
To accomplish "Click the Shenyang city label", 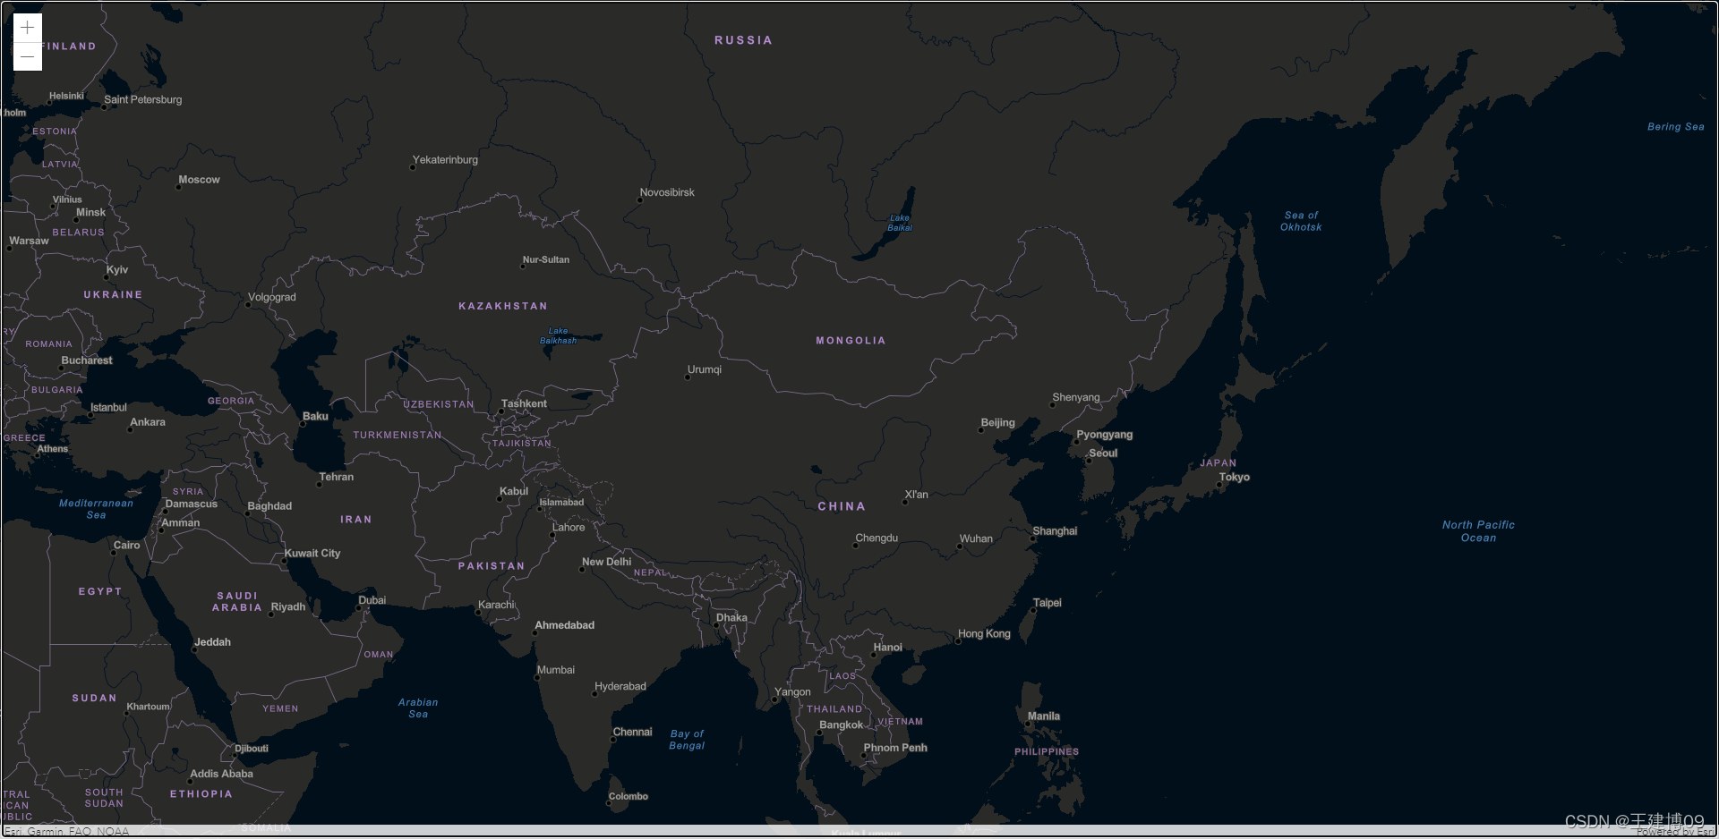I will click(x=1076, y=398).
